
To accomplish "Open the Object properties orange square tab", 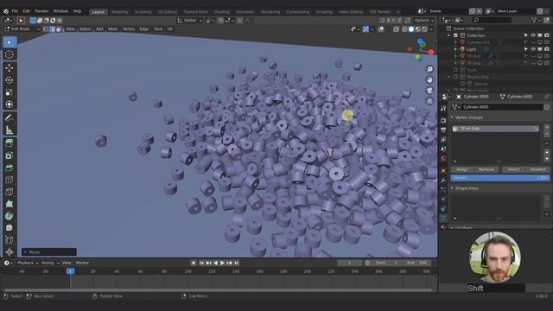I will (x=443, y=171).
